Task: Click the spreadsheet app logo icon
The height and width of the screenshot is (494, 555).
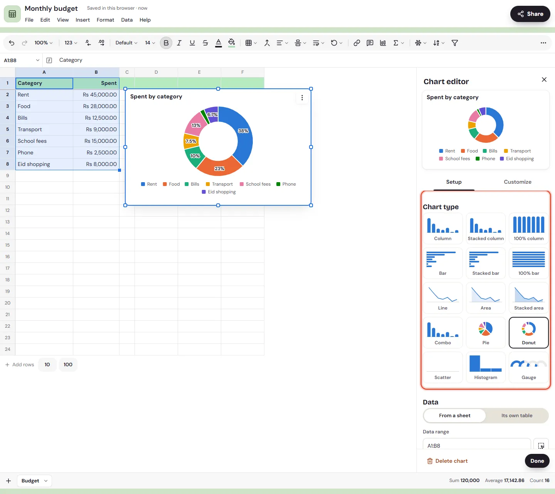Action: click(x=12, y=14)
